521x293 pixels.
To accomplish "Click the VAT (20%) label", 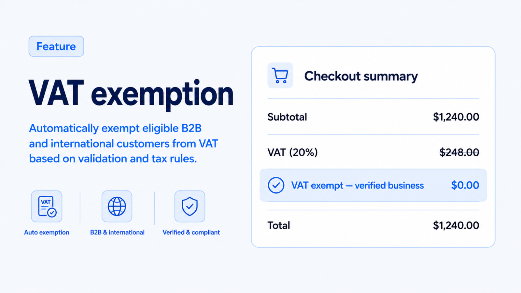I will [292, 152].
